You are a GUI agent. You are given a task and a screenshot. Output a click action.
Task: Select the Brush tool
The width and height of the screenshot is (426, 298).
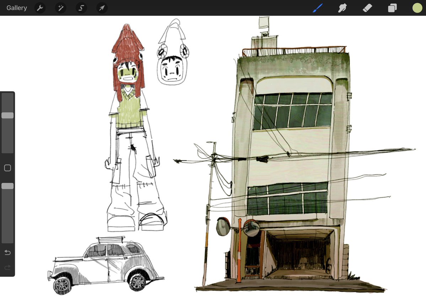pos(318,8)
